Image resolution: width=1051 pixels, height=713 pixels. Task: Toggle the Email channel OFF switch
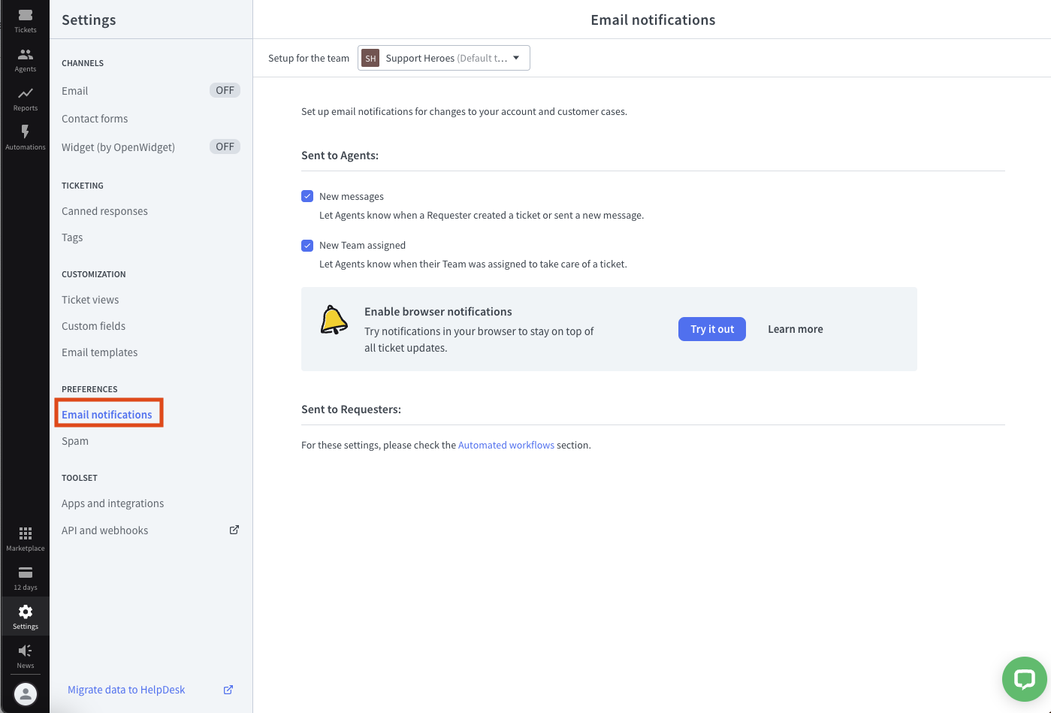pyautogui.click(x=225, y=90)
